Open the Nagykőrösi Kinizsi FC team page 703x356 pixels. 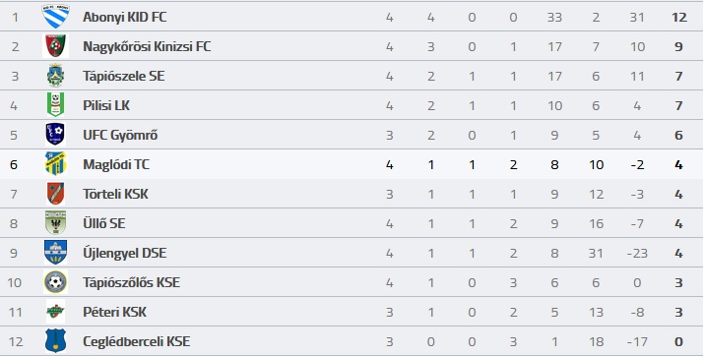coord(147,46)
